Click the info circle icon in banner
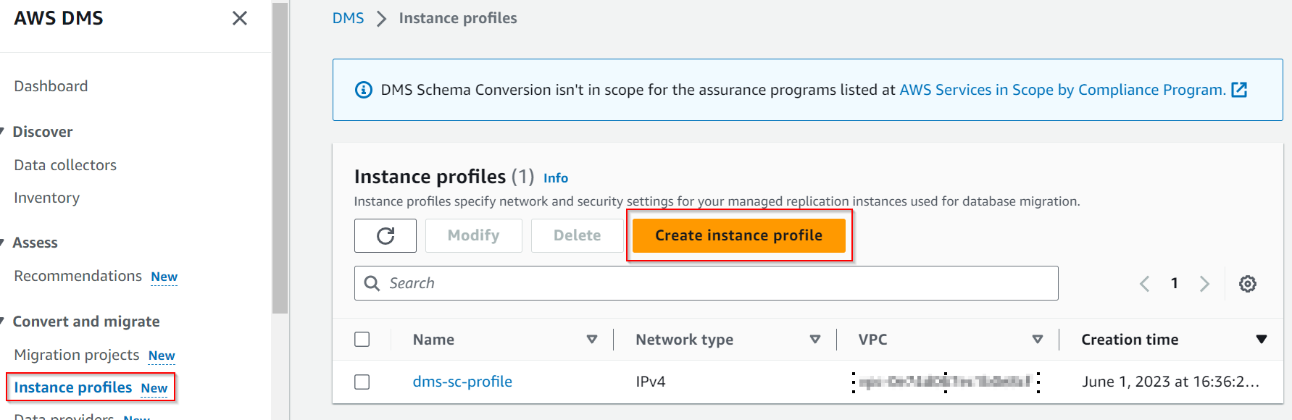 [x=363, y=90]
